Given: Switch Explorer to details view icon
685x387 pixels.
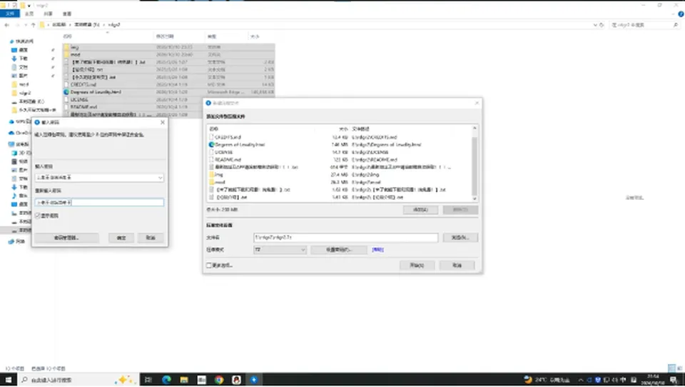Looking at the screenshot, I should coord(672,368).
